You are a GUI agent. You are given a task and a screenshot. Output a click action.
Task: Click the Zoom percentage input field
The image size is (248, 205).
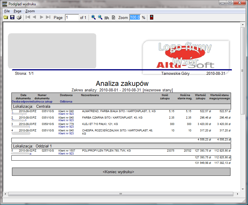[x=135, y=18]
